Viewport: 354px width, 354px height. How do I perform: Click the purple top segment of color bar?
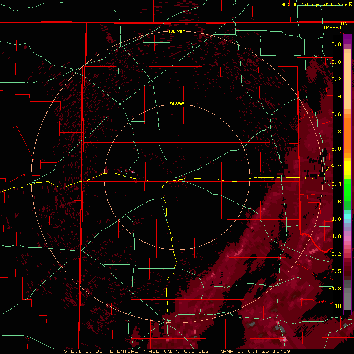(347, 39)
